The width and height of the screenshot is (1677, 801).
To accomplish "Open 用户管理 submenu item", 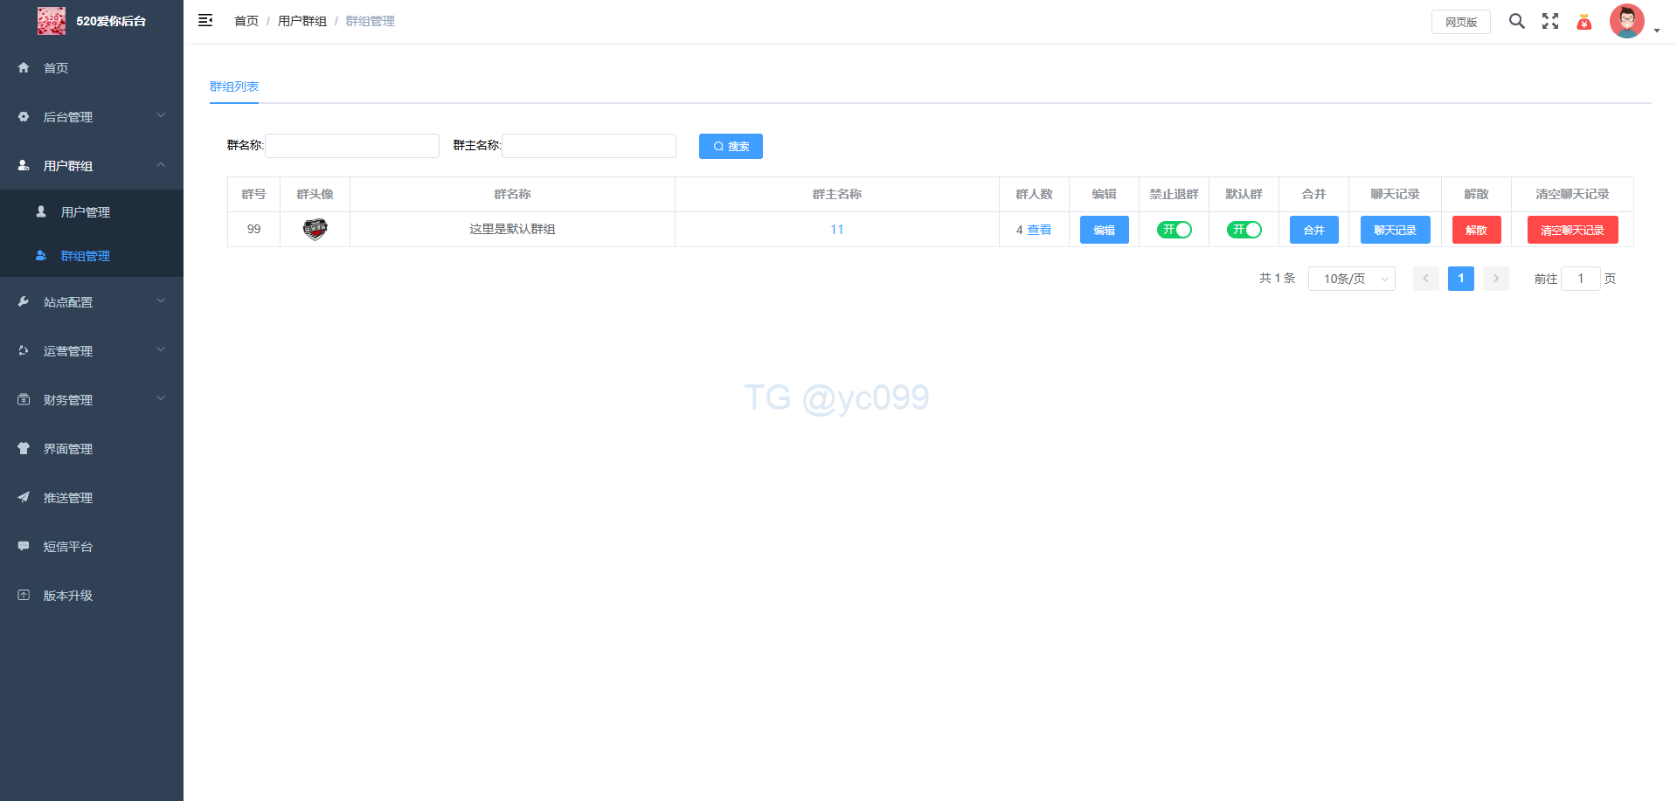I will click(86, 212).
